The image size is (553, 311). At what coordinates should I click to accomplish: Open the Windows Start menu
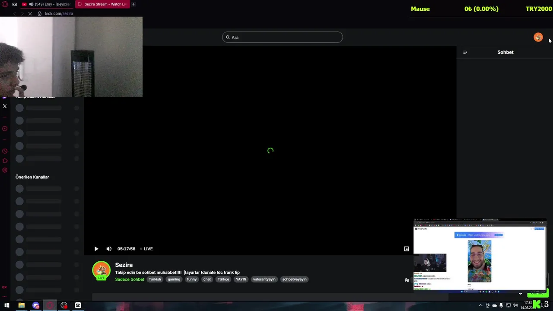[6, 305]
